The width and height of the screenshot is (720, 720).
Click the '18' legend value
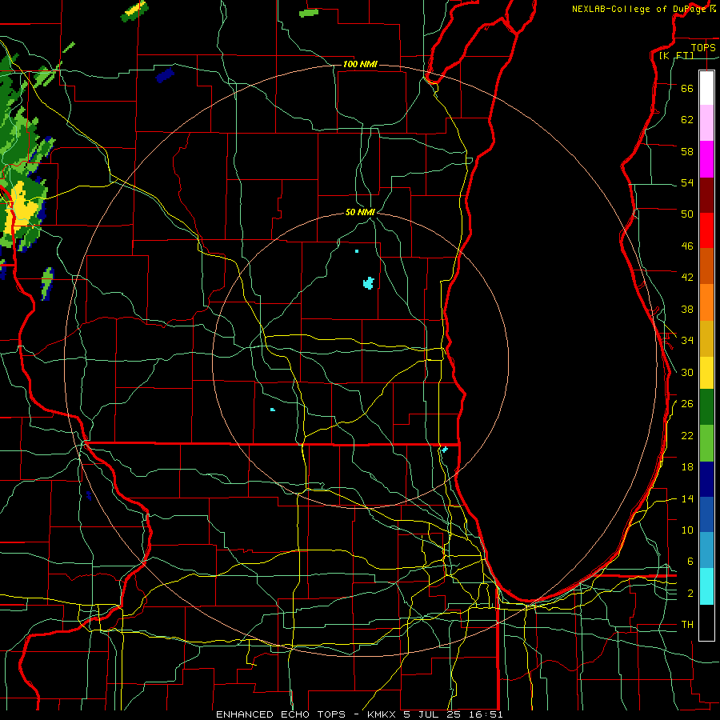[687, 467]
